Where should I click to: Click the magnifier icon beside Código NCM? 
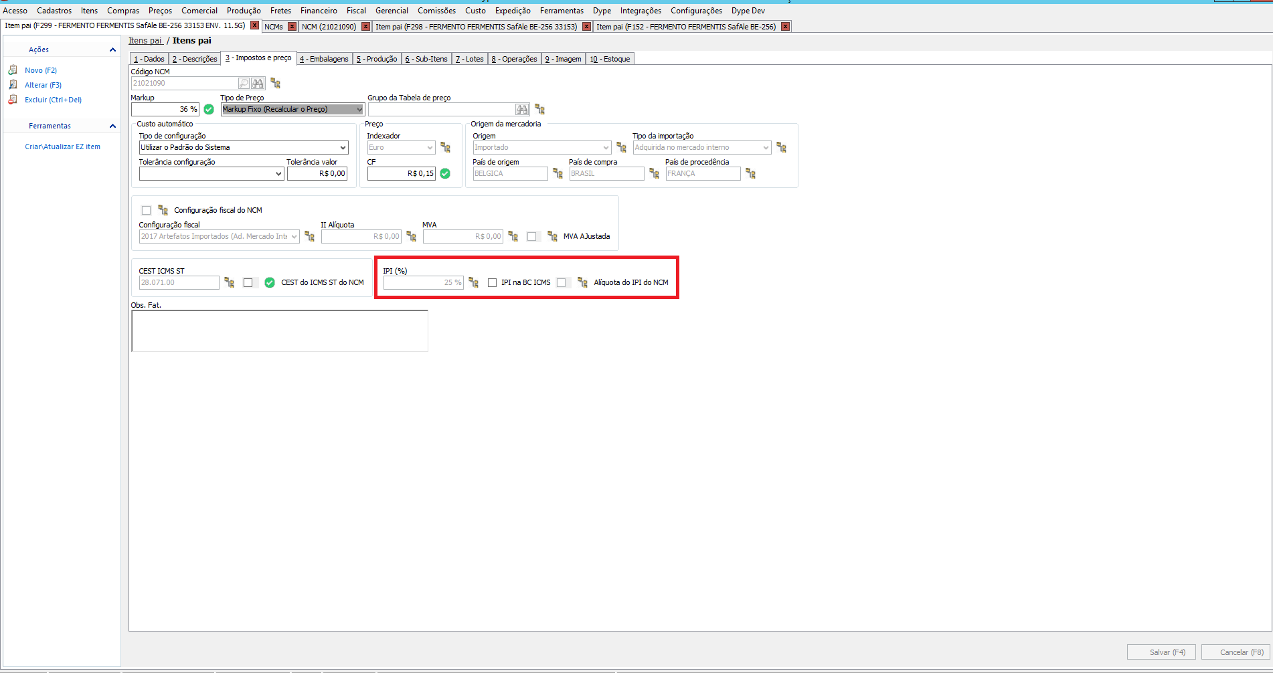(x=244, y=84)
